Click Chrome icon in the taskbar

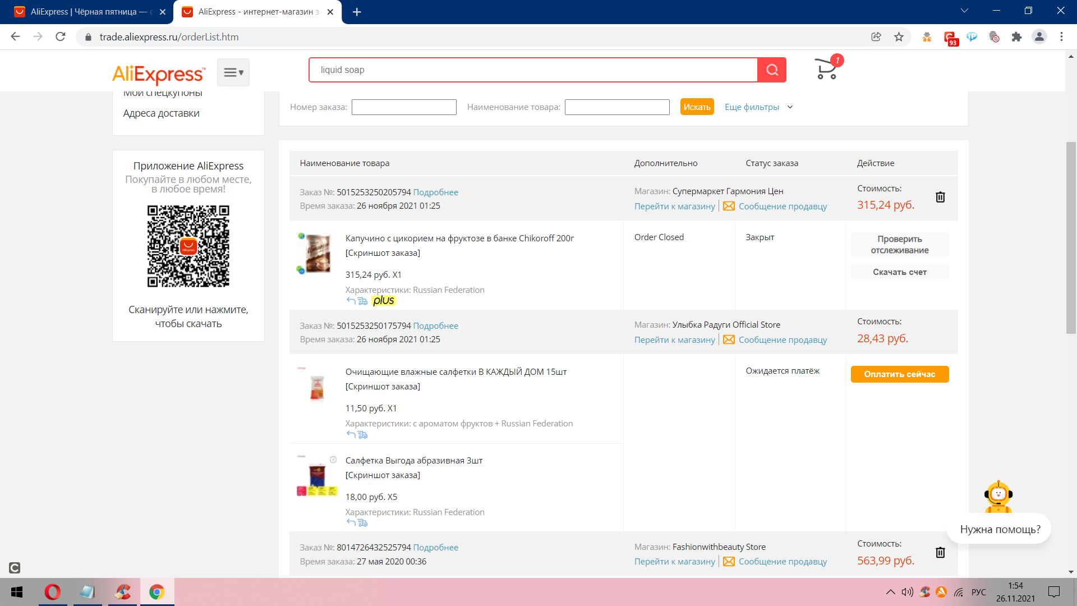pyautogui.click(x=157, y=592)
